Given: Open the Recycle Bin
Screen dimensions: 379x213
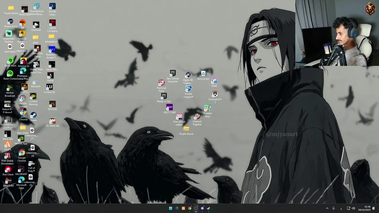Looking at the screenshot, I should pyautogui.click(x=203, y=75).
